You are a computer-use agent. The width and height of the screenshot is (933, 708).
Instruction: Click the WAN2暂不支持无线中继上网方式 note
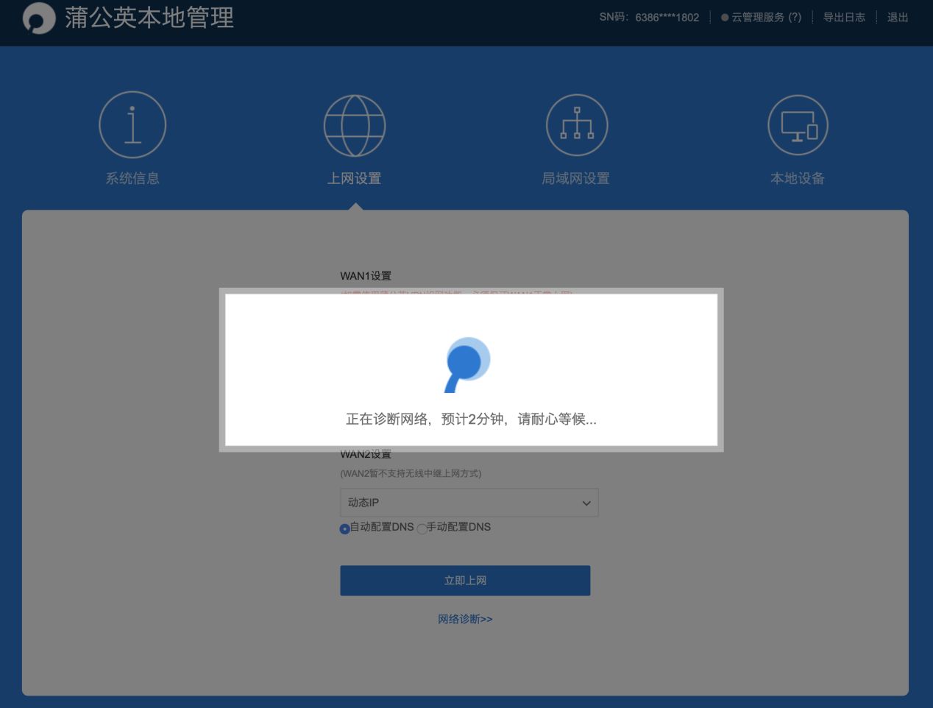(411, 473)
